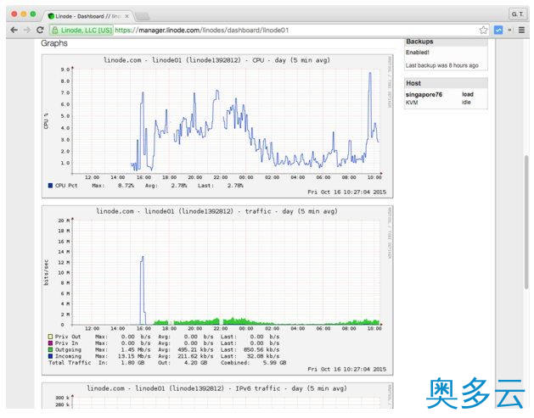Click the G.T. profile button
The image size is (534, 418).
518,14
